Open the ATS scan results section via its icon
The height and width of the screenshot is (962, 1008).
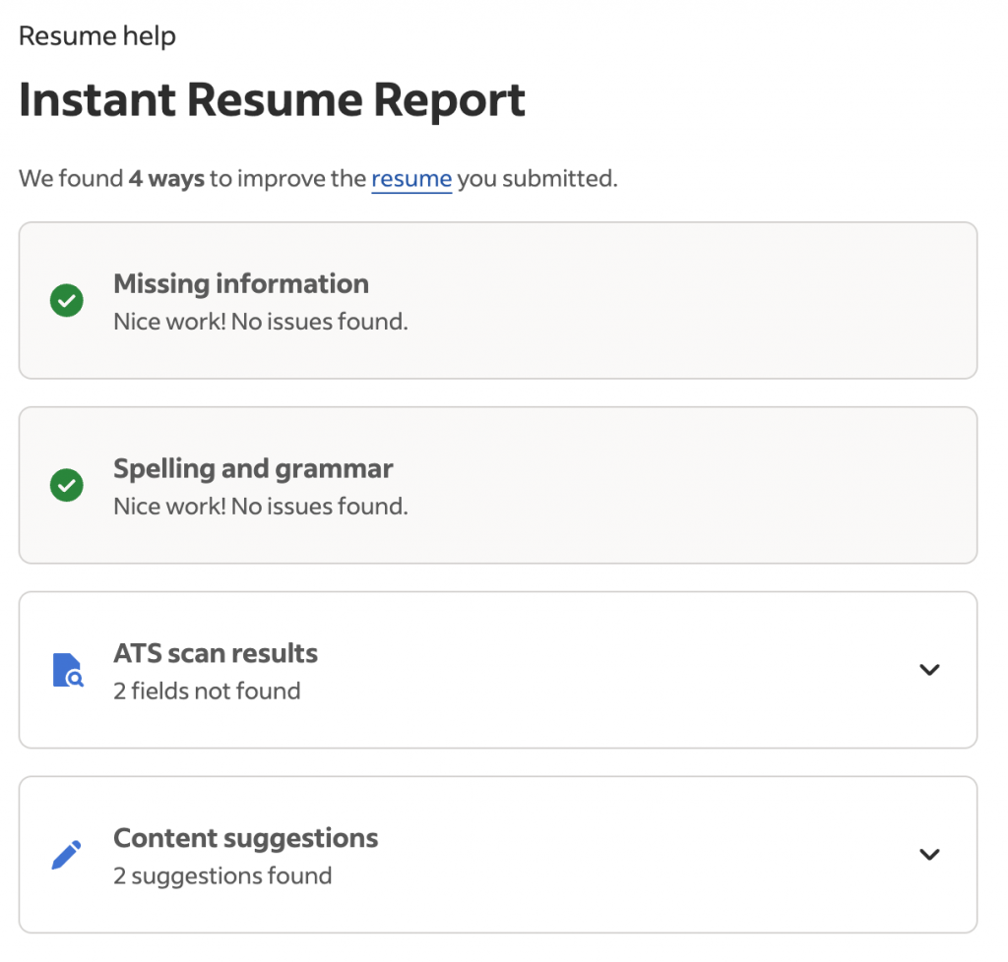66,669
